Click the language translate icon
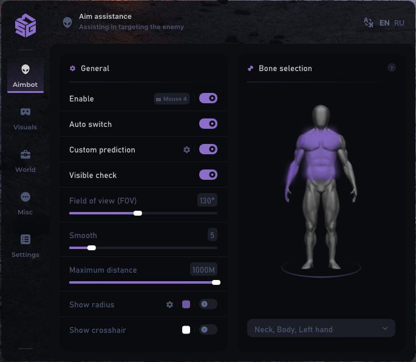Screen dimensions: 416x362 pos(368,22)
